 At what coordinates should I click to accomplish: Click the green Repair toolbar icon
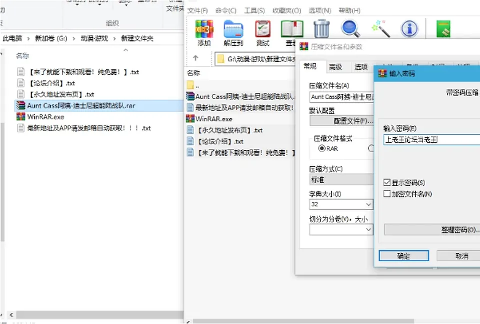pos(443,29)
